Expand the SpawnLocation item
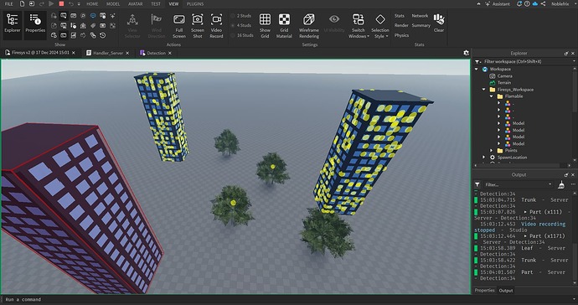Screen dimensions: 578x305 coord(484,158)
